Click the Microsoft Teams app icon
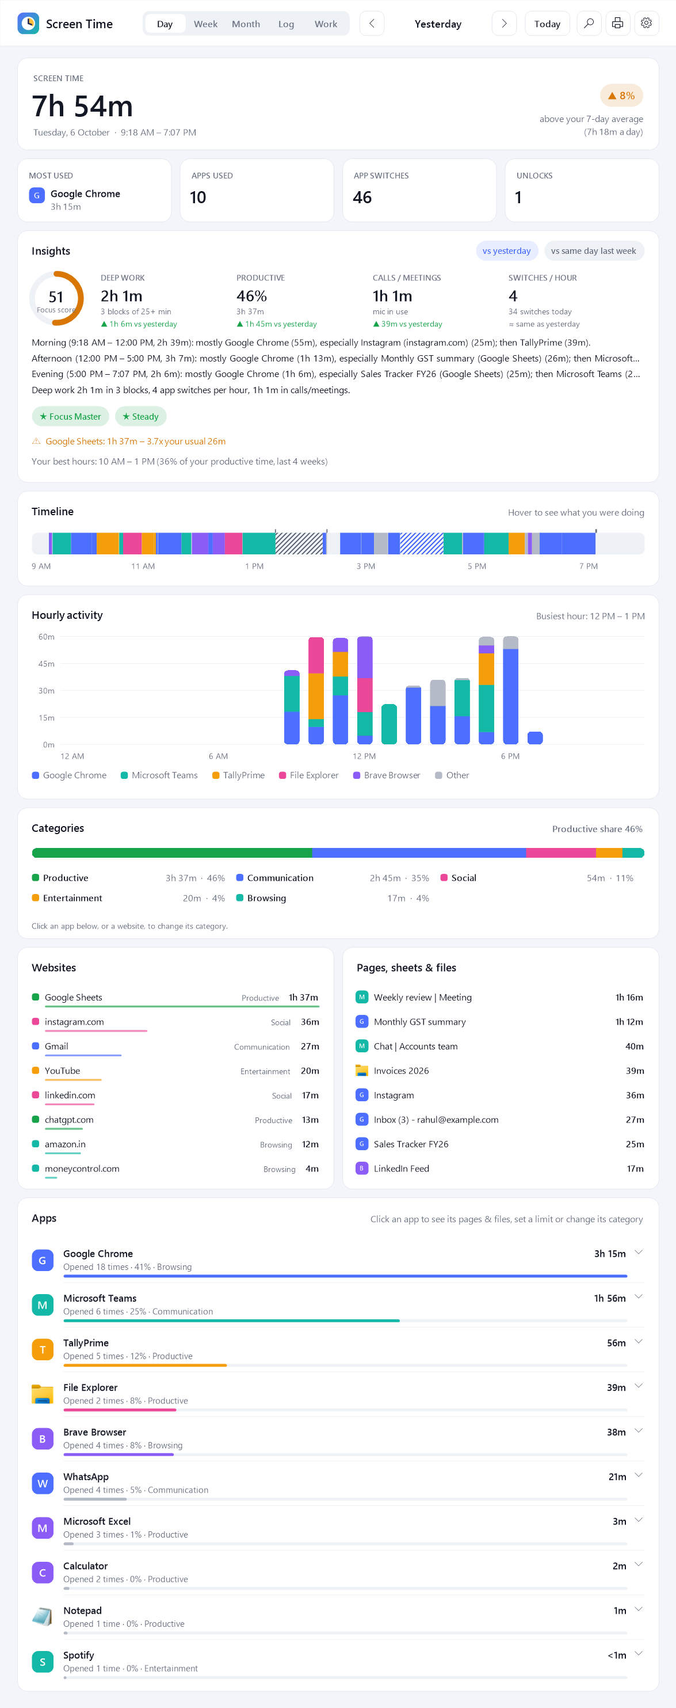 (43, 1305)
